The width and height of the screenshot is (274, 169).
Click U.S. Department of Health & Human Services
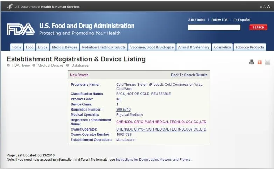coord(47,7)
